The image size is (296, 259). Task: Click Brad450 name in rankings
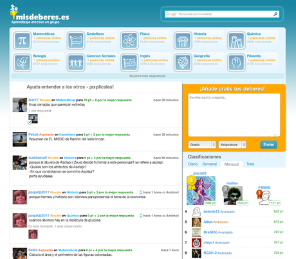[x=210, y=232]
